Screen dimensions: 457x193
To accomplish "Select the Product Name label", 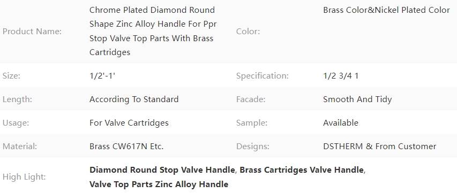I will tap(32, 32).
